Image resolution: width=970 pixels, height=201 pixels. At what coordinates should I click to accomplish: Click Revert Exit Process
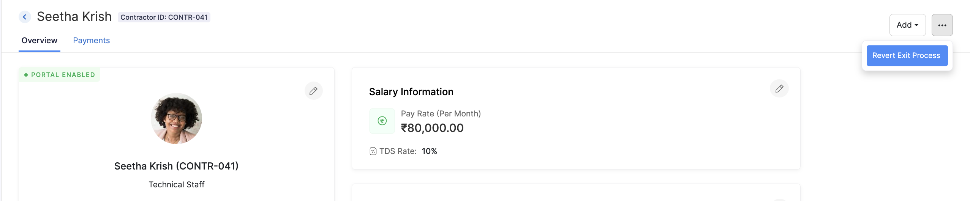click(x=906, y=55)
